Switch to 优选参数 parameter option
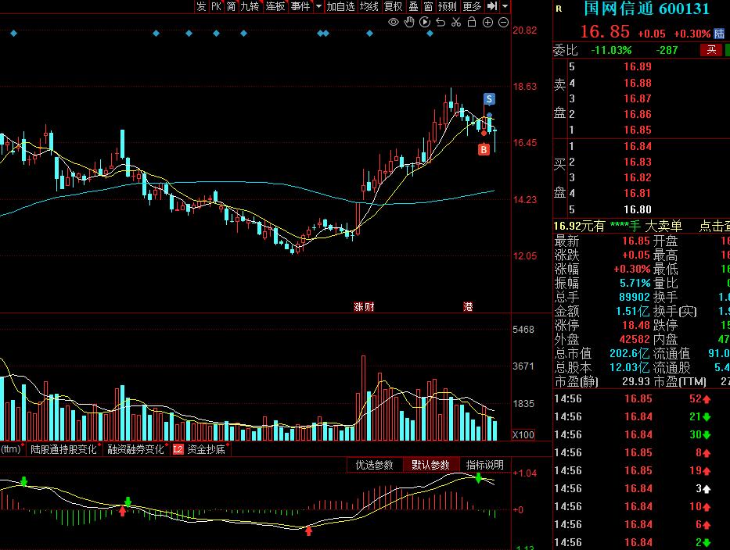This screenshot has height=550, width=730. click(x=375, y=465)
